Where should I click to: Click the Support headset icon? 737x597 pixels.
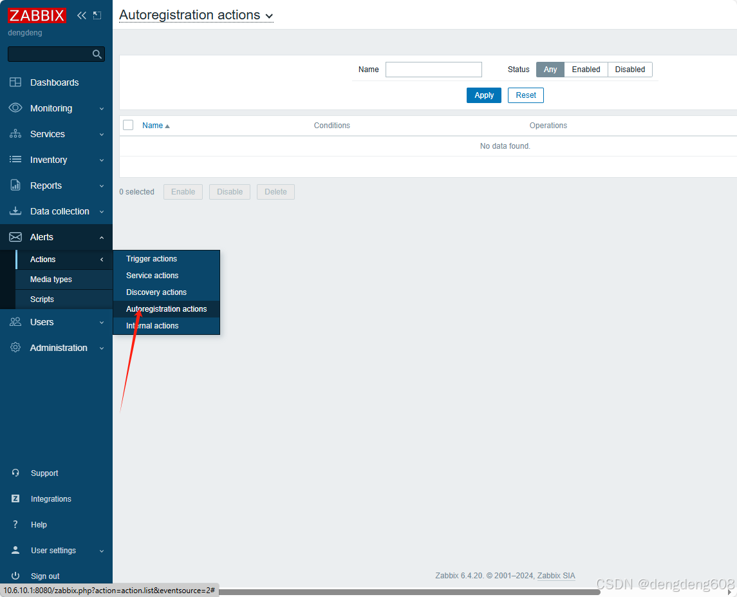(x=15, y=473)
